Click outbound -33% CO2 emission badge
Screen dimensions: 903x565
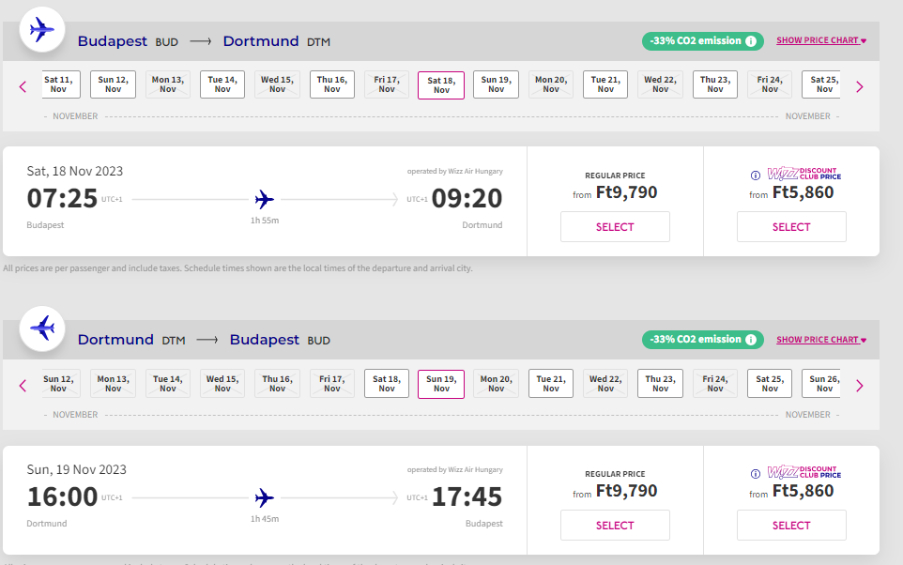(702, 41)
